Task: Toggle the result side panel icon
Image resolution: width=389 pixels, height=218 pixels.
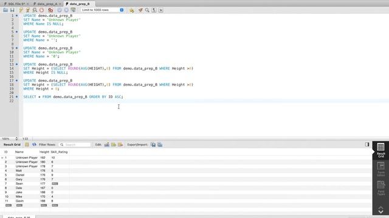Action: click(367, 144)
